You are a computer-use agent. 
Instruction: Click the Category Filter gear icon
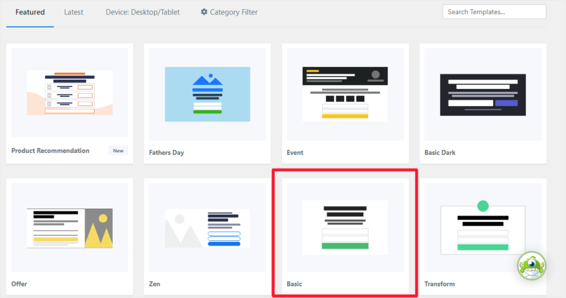pyautogui.click(x=204, y=12)
